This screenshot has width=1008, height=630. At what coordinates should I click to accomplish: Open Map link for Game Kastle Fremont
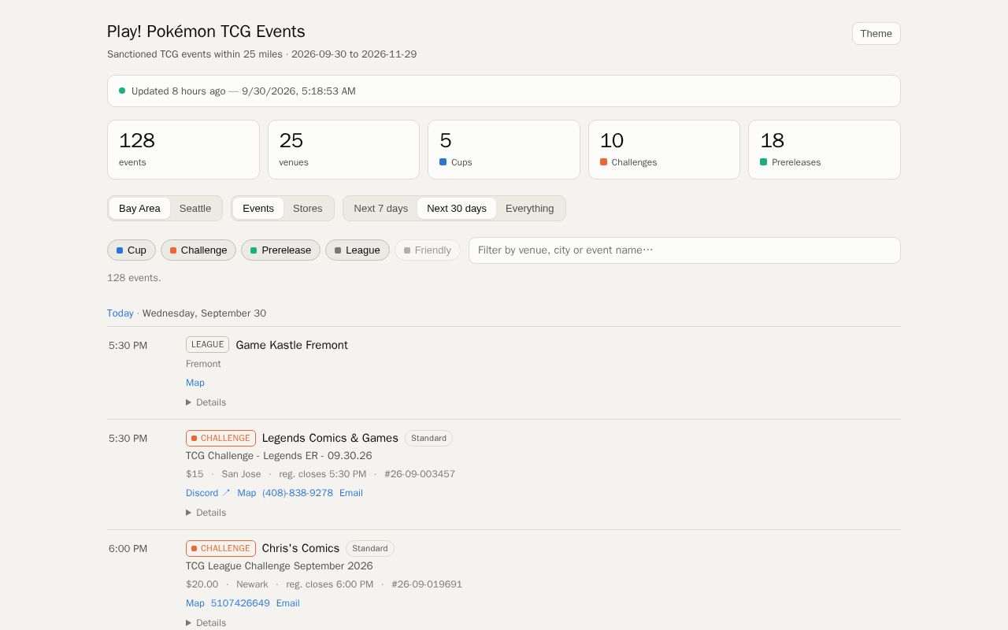pos(195,383)
